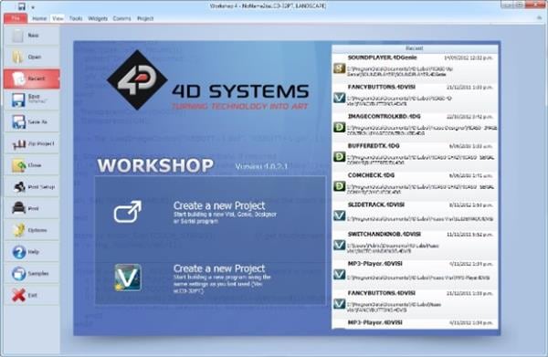Click the ViSi icon beside SLIDETRACK.4DVISI
Viewport: 548px width, 357px height.
(339, 215)
